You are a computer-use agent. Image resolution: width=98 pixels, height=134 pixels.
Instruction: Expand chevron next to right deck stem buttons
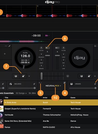(x=95, y=76)
